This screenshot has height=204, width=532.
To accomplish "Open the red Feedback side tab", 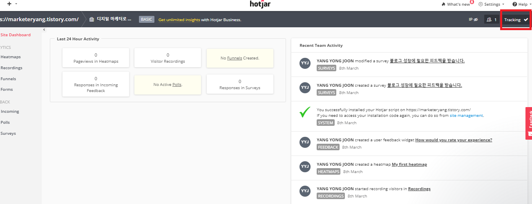I will coord(529,123).
